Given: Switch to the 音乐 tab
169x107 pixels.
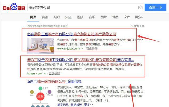Looking at the screenshot, I should pos(92,17).
